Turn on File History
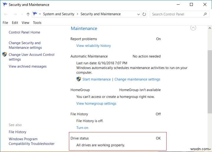This screenshot has width=212, height=152. [82, 128]
